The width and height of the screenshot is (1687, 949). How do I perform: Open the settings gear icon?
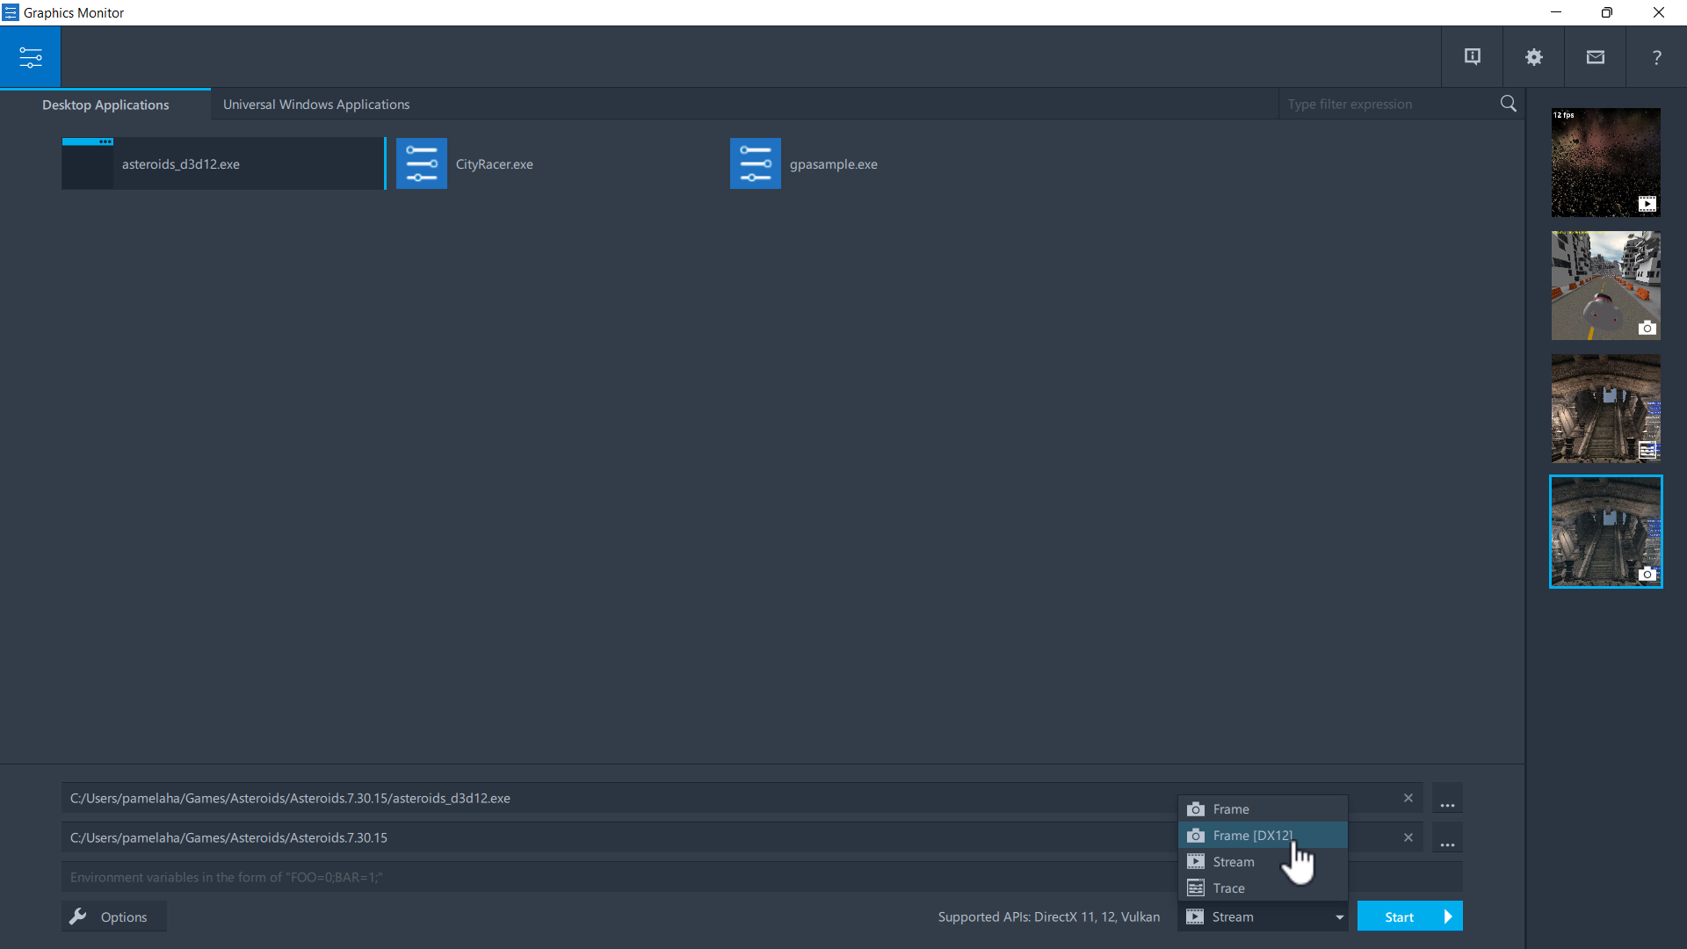coord(1533,56)
